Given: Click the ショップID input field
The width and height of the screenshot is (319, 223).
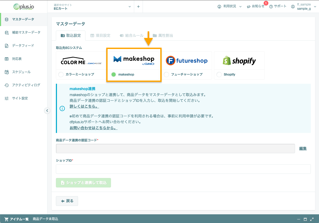Looking at the screenshot, I should click(183, 169).
